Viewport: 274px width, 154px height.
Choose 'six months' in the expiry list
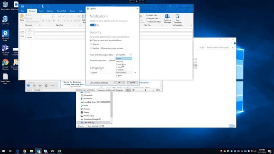(x=124, y=73)
